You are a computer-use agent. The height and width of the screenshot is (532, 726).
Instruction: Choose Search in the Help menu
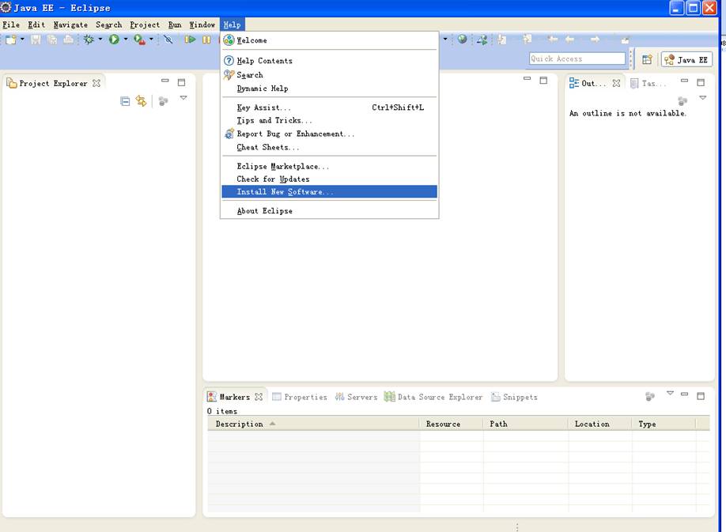pyautogui.click(x=329, y=74)
